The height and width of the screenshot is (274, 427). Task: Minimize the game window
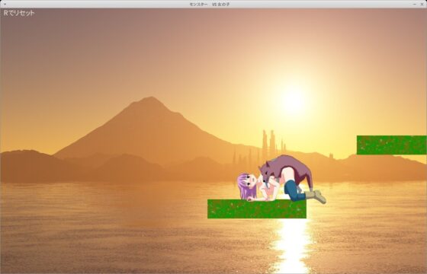click(x=415, y=5)
